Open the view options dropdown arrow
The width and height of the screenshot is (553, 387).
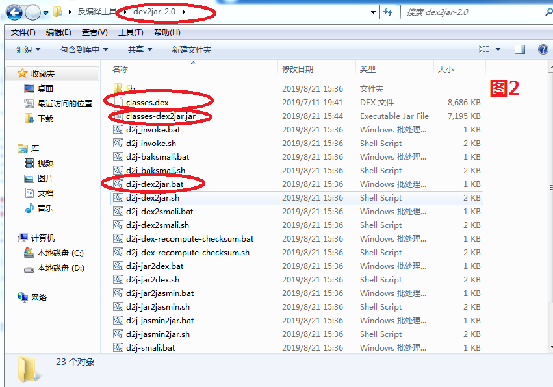pos(498,49)
